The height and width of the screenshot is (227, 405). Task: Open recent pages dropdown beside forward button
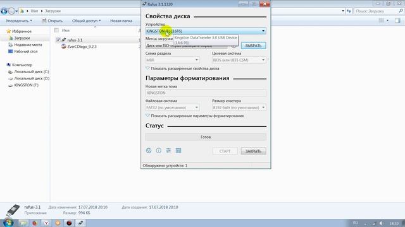tap(16, 11)
